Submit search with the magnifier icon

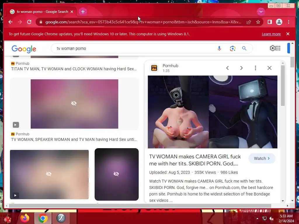pyautogui.click(x=244, y=48)
